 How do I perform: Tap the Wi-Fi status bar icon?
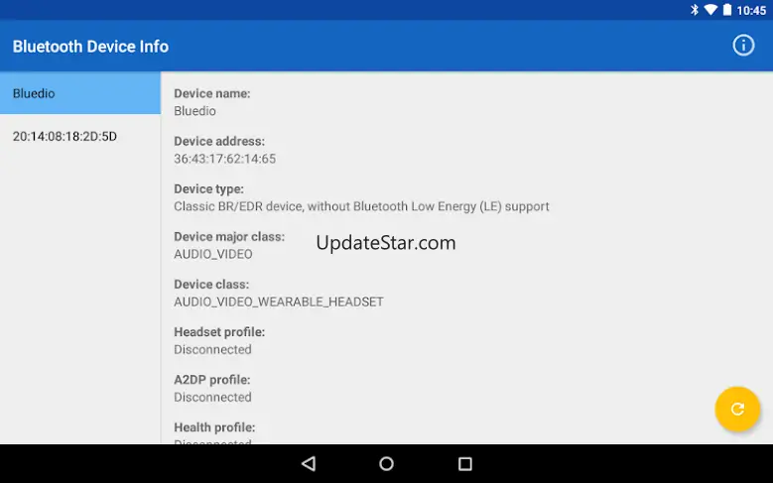pyautogui.click(x=710, y=9)
